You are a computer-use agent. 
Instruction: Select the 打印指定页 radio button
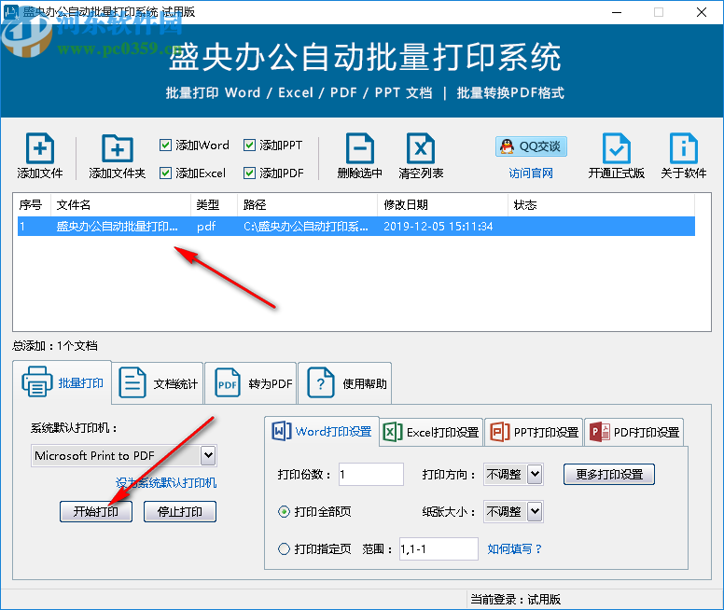tap(284, 548)
